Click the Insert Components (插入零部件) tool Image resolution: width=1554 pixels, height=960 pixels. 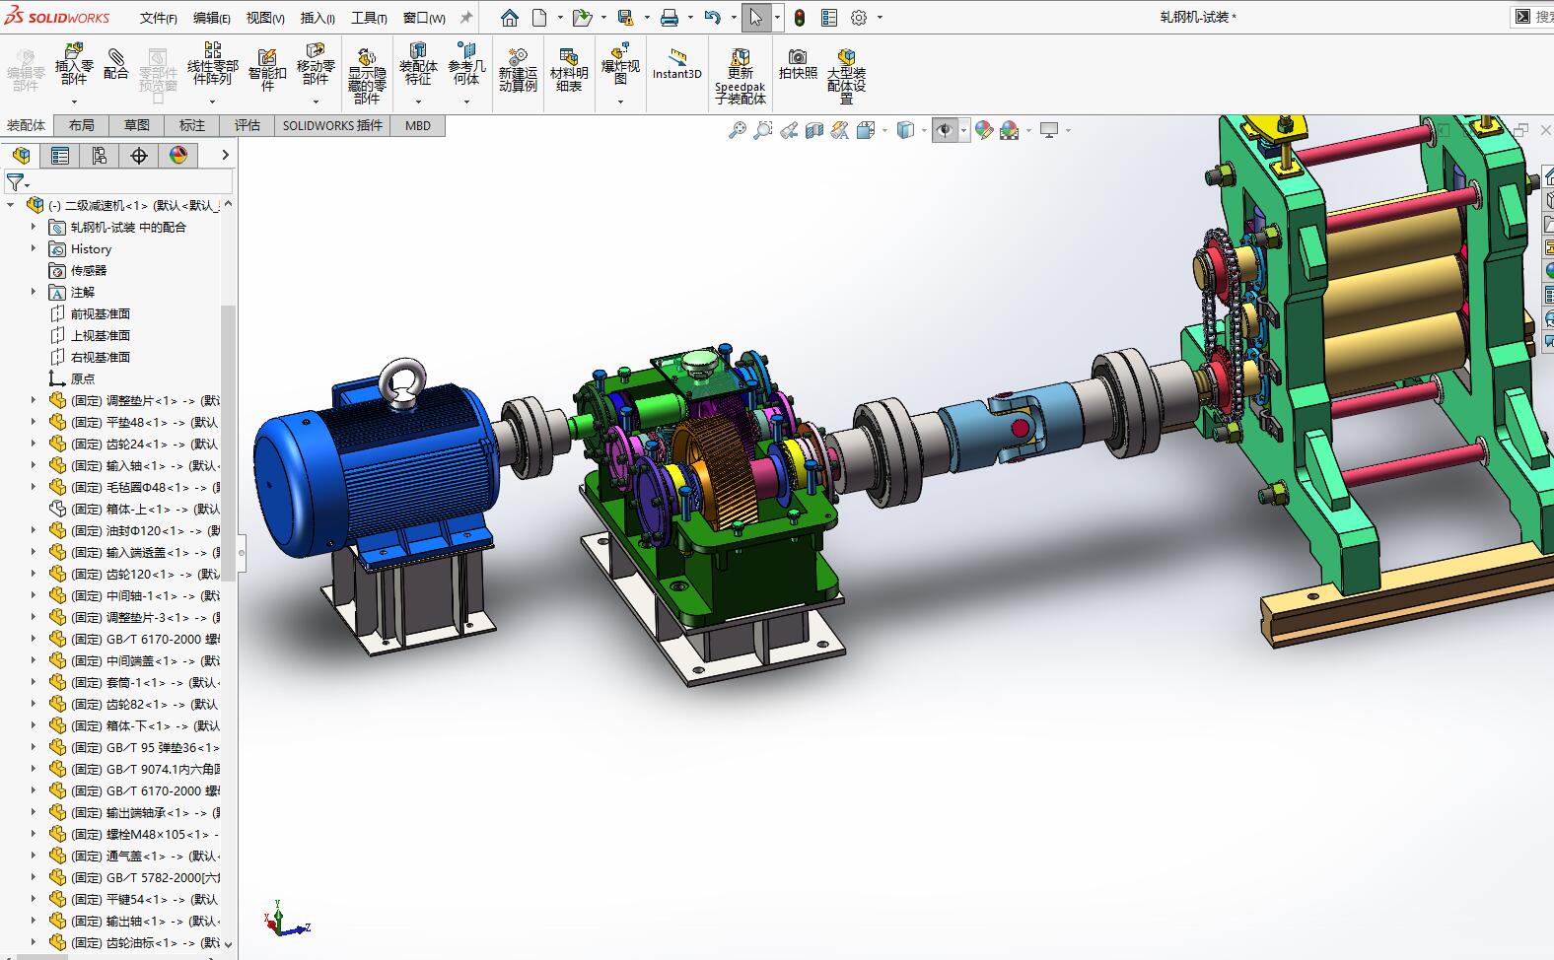click(74, 65)
